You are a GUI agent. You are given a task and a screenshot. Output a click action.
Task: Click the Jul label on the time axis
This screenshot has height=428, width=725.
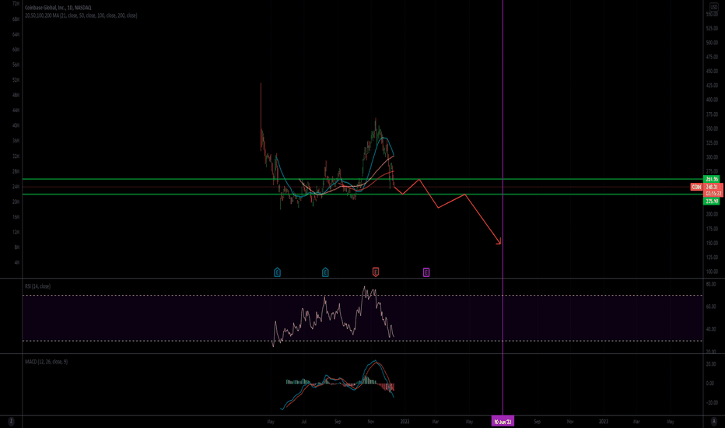tap(304, 422)
